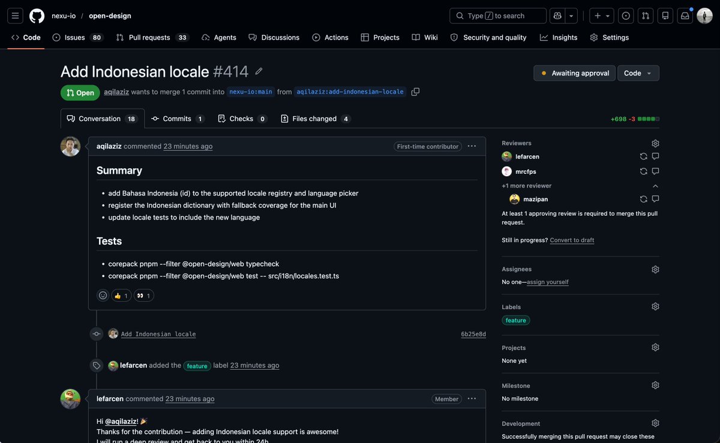Collapse the +1 more reviewer section
Image resolution: width=720 pixels, height=443 pixels.
(x=655, y=186)
